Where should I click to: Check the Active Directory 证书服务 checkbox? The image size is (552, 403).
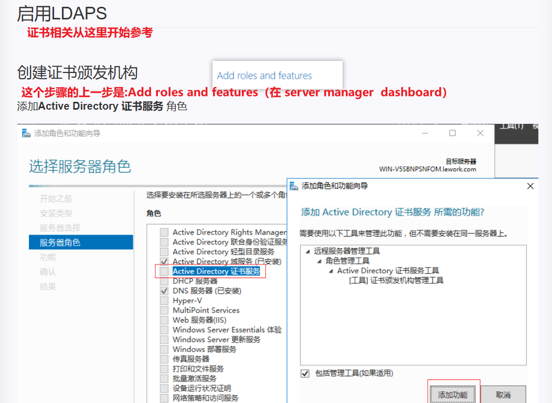[x=164, y=271]
